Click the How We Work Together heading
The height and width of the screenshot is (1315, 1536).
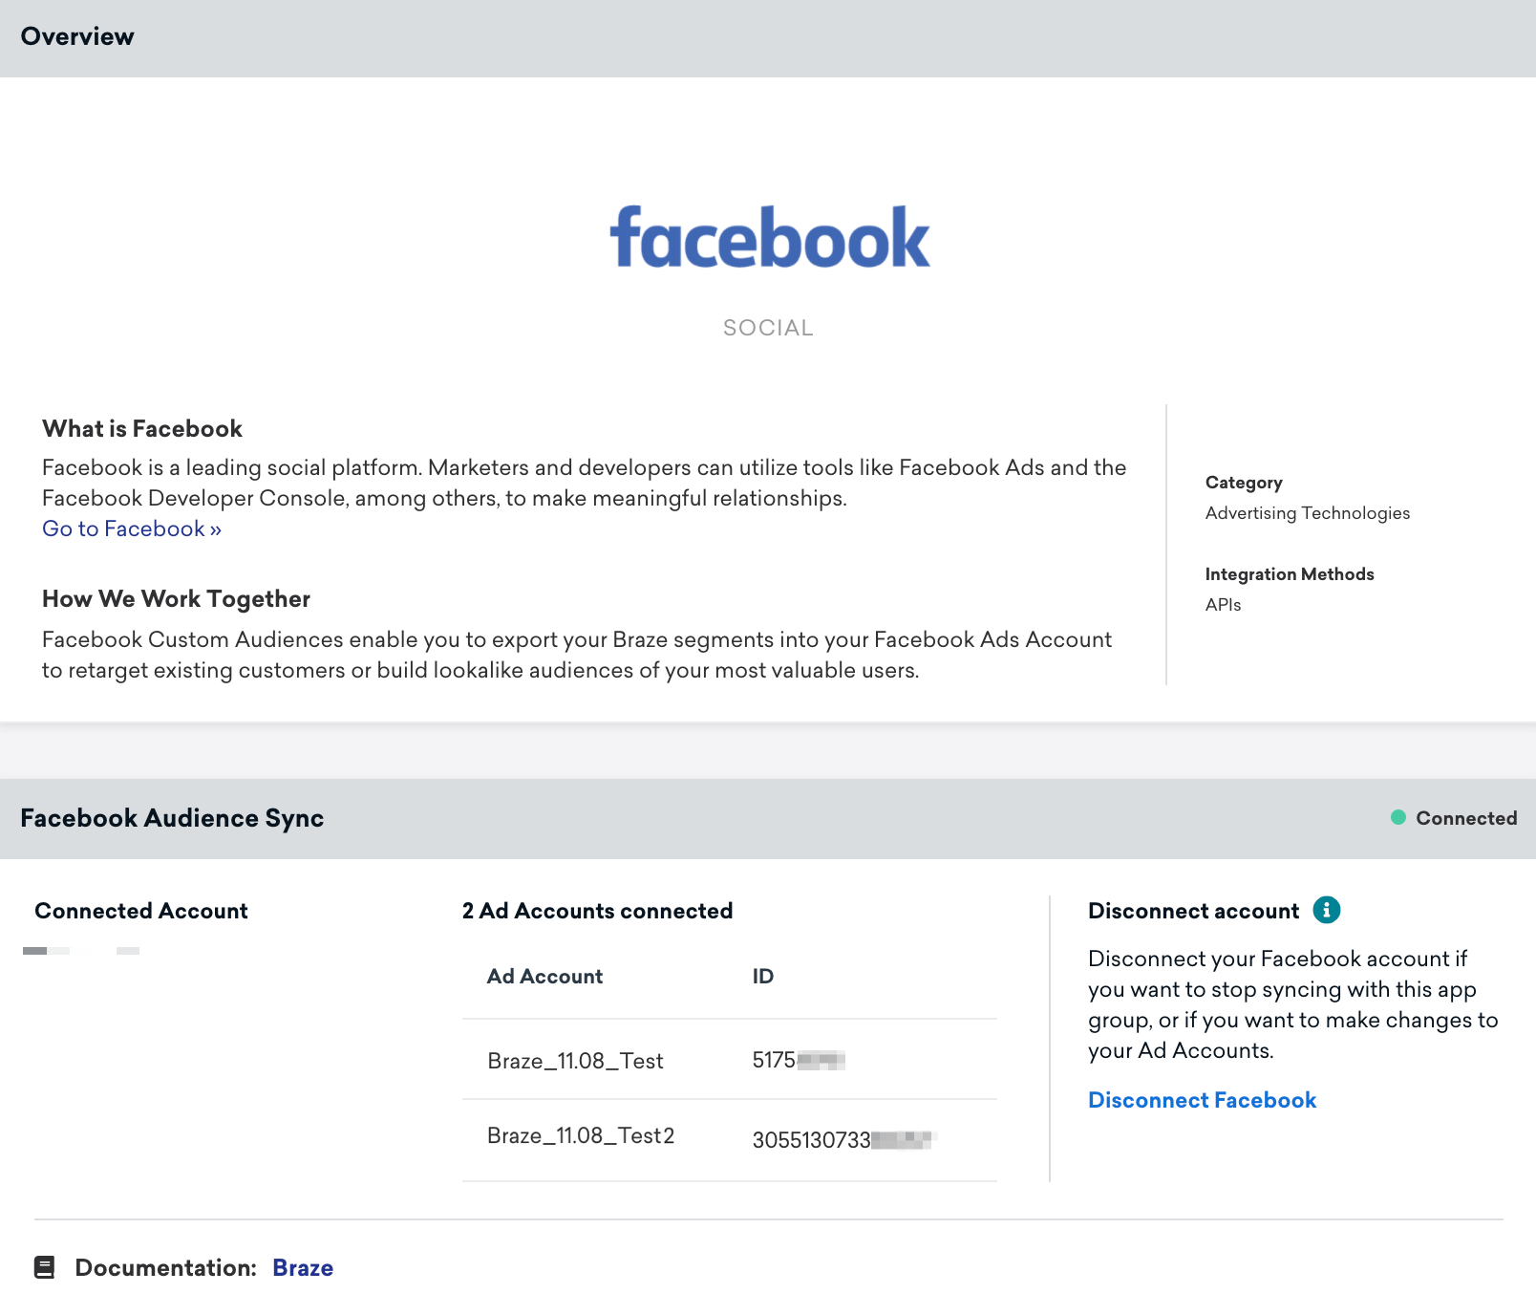tap(176, 599)
